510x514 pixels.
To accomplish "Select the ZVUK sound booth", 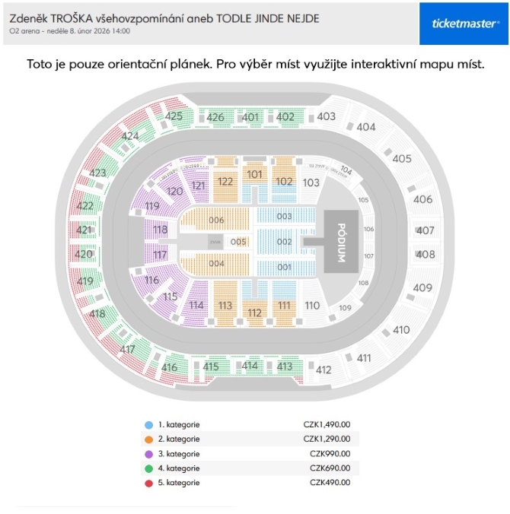I will (215, 242).
